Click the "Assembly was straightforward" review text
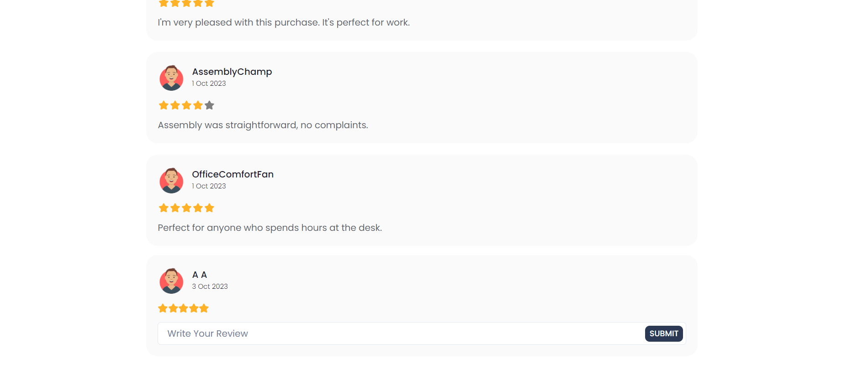The height and width of the screenshot is (375, 842). (x=263, y=125)
